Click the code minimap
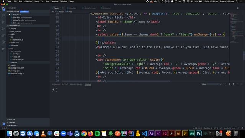Image resolution: width=245 pixels, height=138 pixels. click(236, 28)
